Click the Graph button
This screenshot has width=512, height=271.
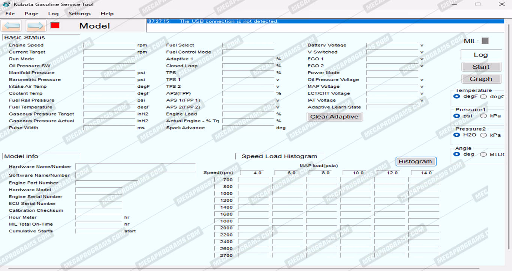[481, 79]
